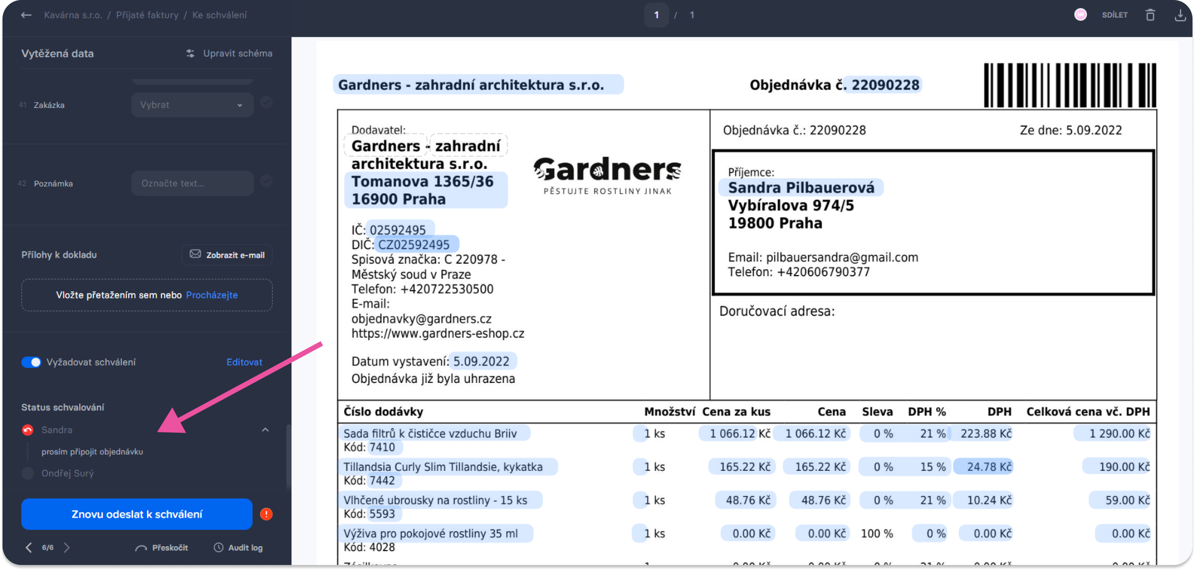Go to previous document with left chevron
This screenshot has width=1195, height=570.
tap(29, 548)
